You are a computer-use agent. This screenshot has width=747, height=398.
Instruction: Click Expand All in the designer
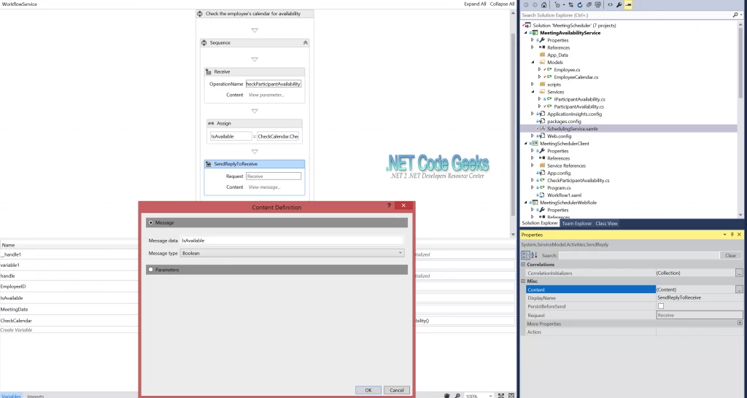click(475, 4)
